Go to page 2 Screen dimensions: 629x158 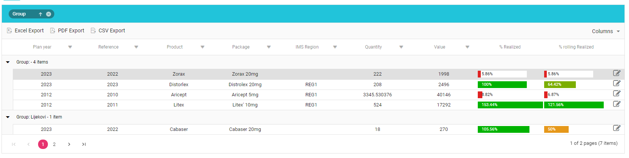pyautogui.click(x=54, y=144)
